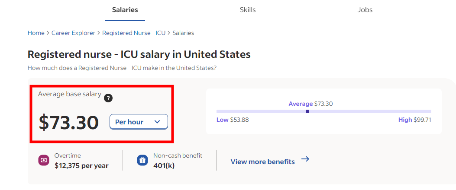Click the pink Overtime cash icon
This screenshot has height=190, width=456.
(44, 160)
